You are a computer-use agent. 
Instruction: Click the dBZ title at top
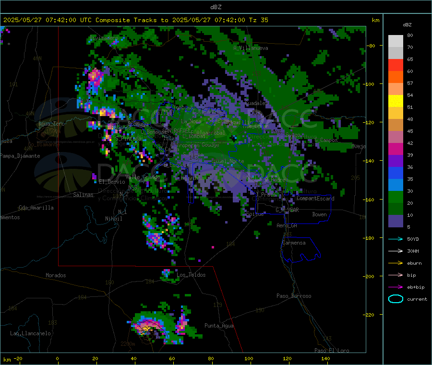click(216, 7)
